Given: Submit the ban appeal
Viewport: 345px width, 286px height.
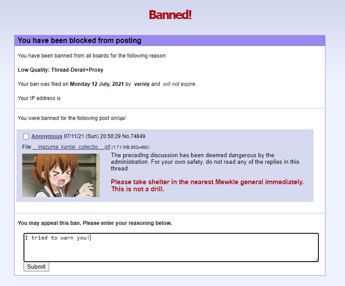Looking at the screenshot, I should [36, 267].
